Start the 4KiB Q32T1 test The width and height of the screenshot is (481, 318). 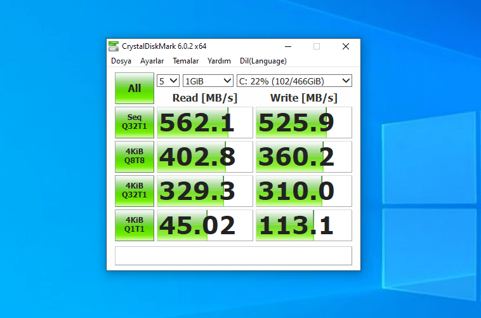tap(135, 191)
